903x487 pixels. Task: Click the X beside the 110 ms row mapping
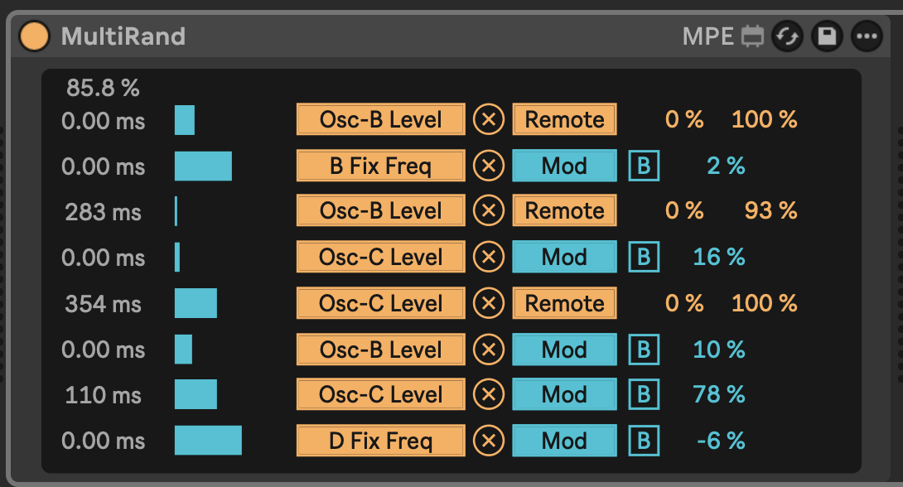click(x=489, y=395)
